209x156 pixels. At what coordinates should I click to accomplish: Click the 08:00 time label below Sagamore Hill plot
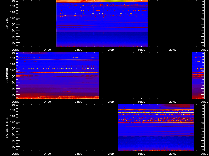click(x=79, y=154)
